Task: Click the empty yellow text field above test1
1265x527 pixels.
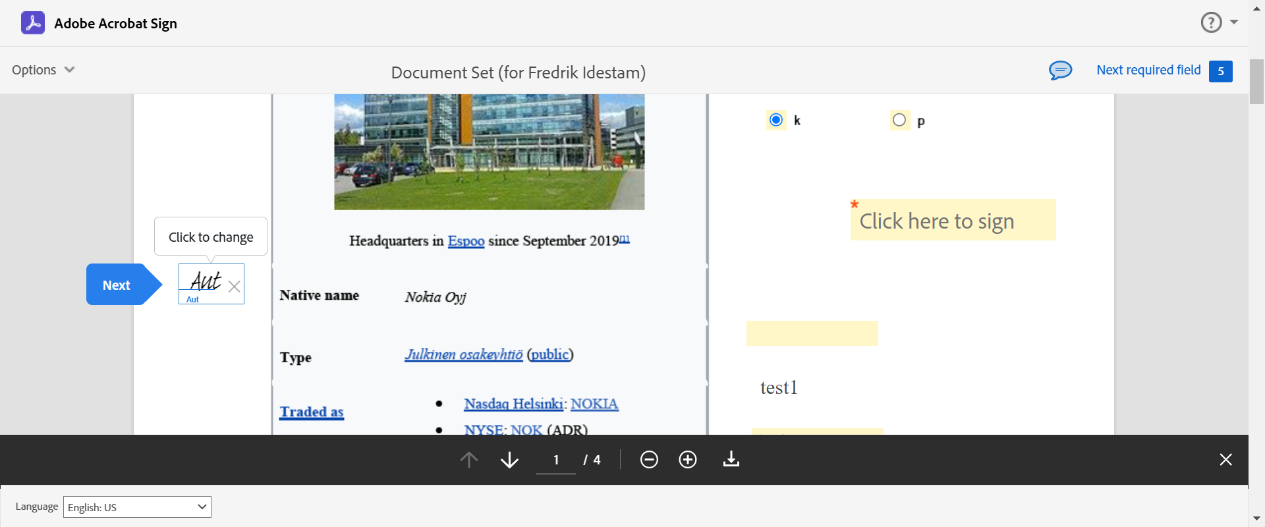Action: 812,333
